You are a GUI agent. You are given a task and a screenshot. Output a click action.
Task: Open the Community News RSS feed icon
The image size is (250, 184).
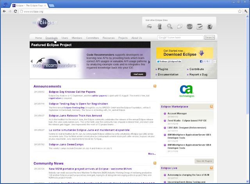click(x=155, y=163)
